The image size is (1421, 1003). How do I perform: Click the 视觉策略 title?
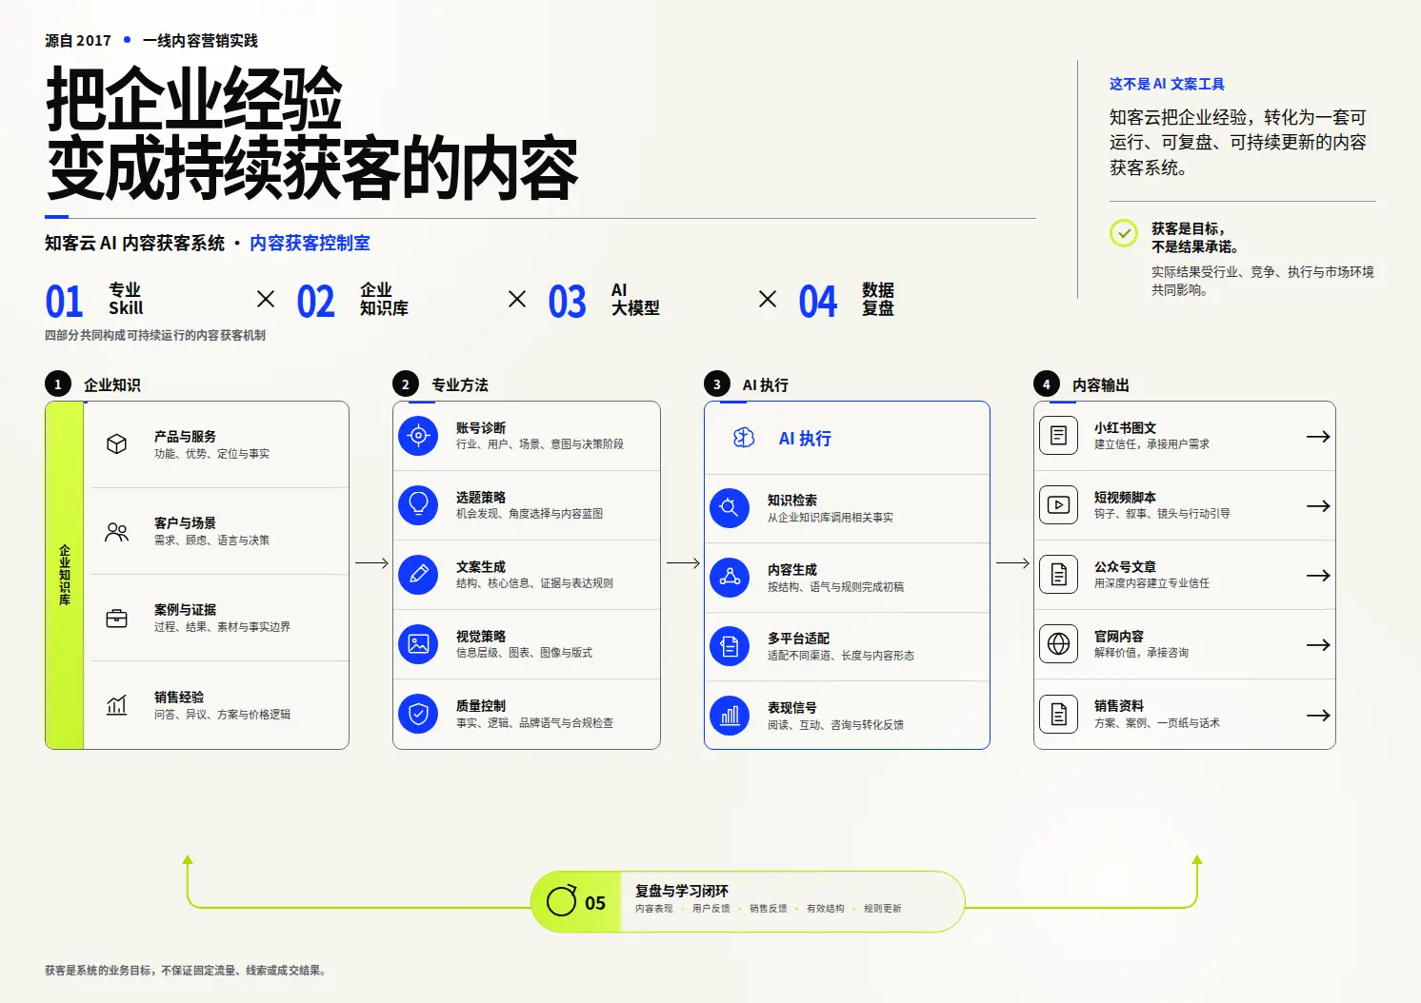(x=481, y=636)
